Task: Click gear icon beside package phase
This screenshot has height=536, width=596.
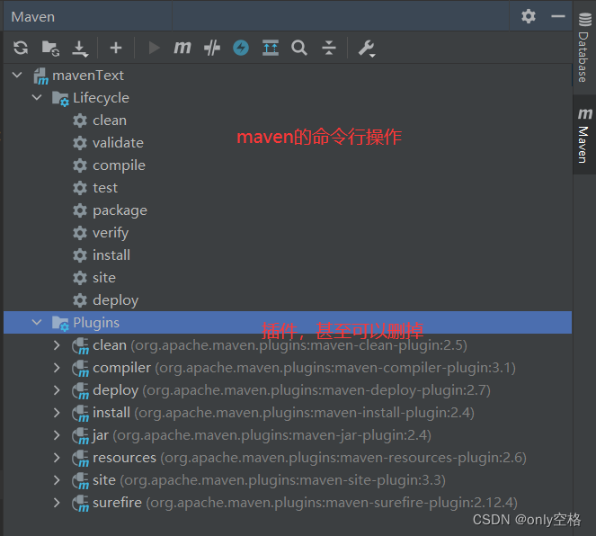Action: pos(80,210)
